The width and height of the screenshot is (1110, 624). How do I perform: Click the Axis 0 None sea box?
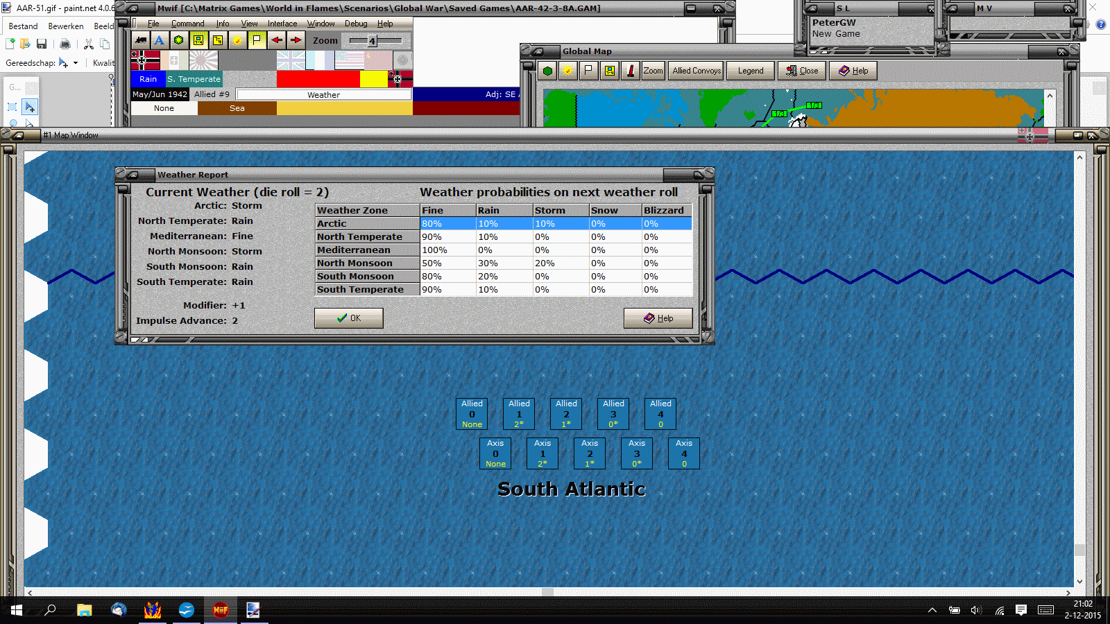click(x=495, y=453)
